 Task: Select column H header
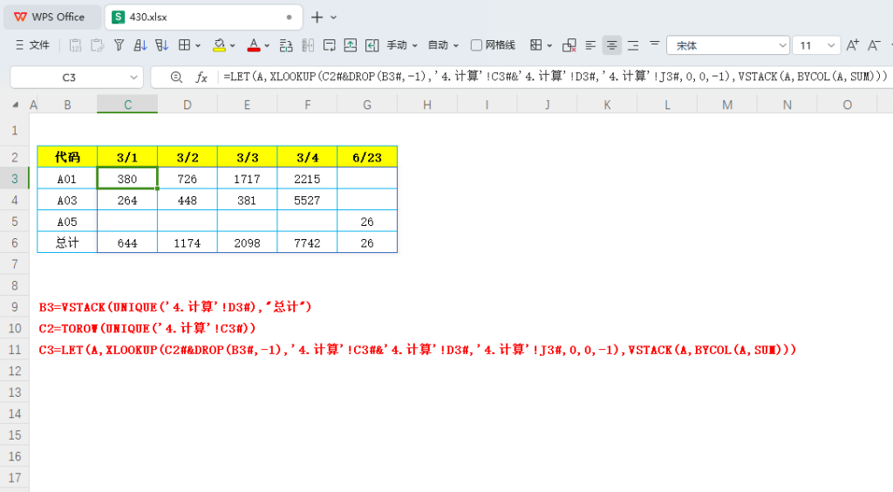[427, 105]
